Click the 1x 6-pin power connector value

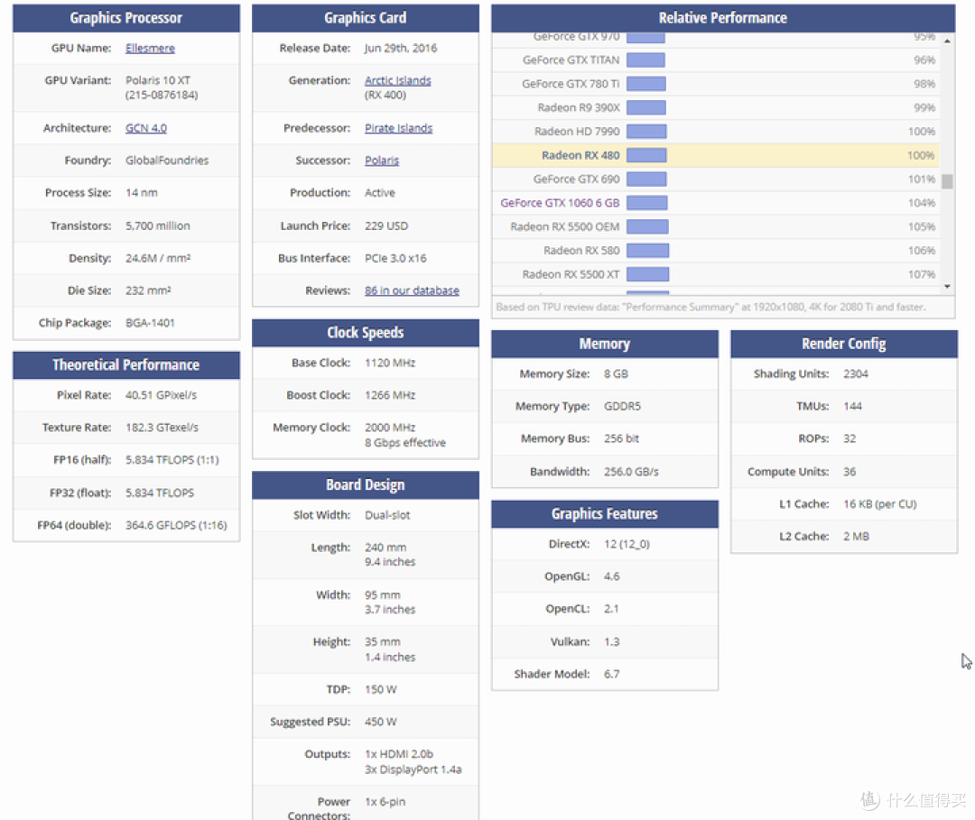(385, 801)
